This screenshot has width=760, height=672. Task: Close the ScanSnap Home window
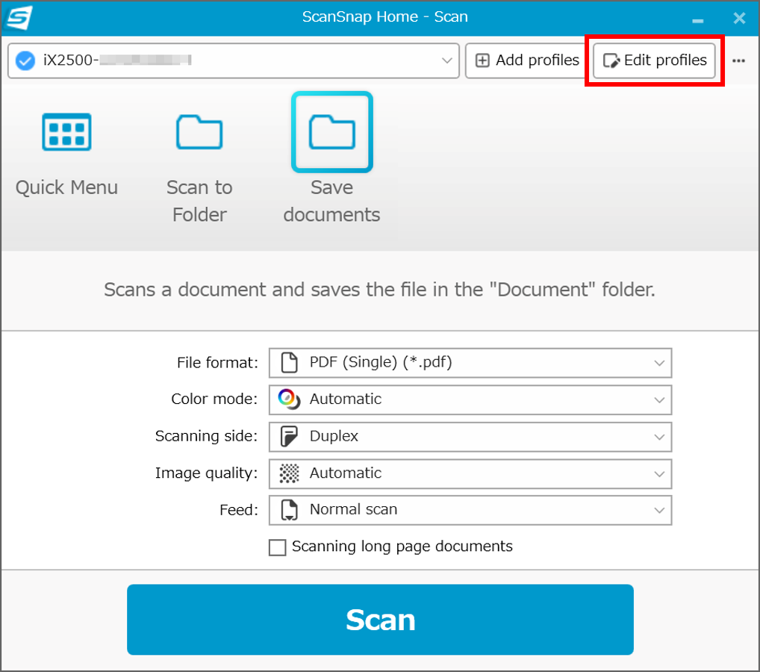point(739,19)
